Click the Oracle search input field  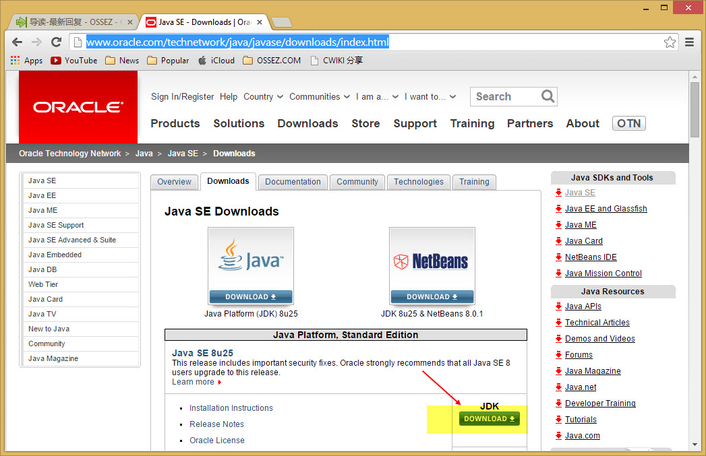point(506,97)
